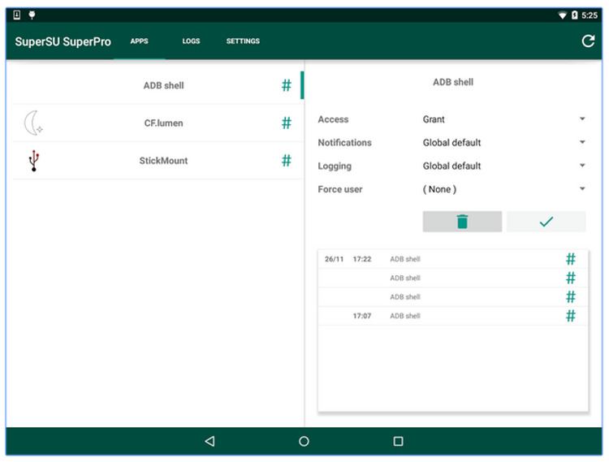This screenshot has width=609, height=462.
Task: Click the Access dropdown arrow
Action: 582,119
